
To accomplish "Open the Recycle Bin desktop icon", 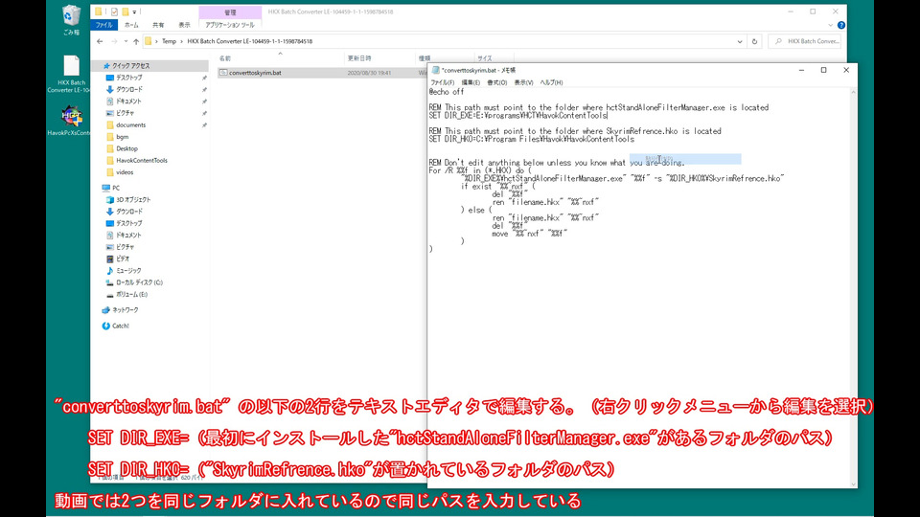I will tap(71, 20).
